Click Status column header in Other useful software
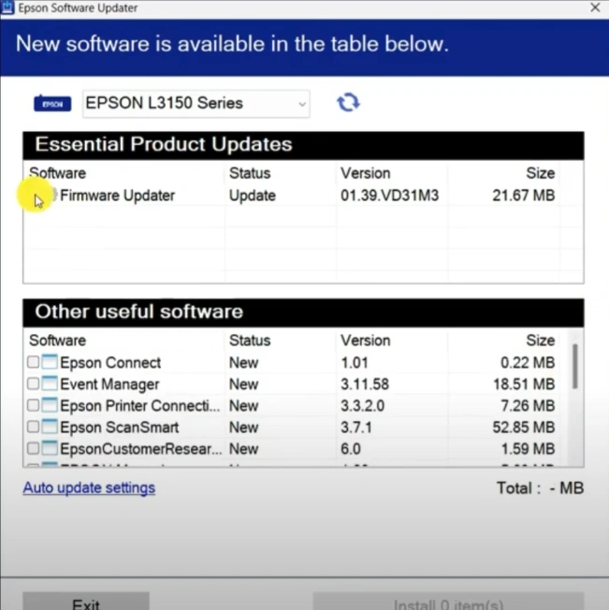Image resolution: width=609 pixels, height=610 pixels. point(249,341)
